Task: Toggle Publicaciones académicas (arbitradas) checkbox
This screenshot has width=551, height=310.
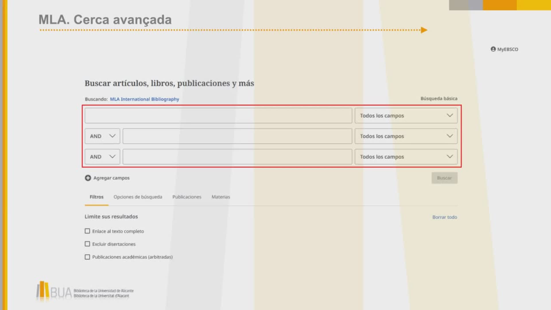Action: (x=87, y=257)
